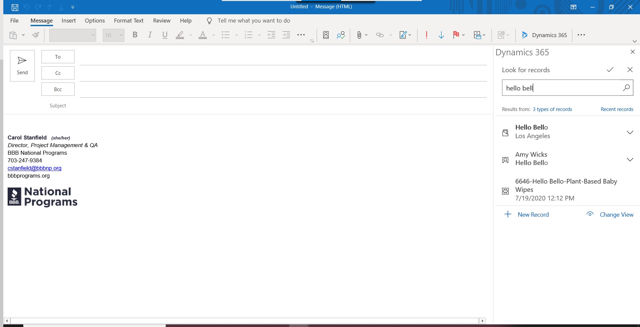Go to next item down arrow
Screen dimensions: 640x327
61,7
